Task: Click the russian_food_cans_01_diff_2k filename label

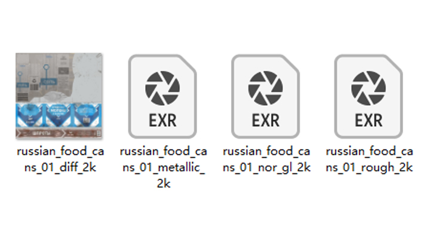Action: click(x=60, y=159)
